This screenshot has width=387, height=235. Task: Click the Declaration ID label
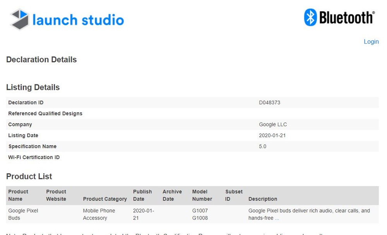click(x=26, y=103)
